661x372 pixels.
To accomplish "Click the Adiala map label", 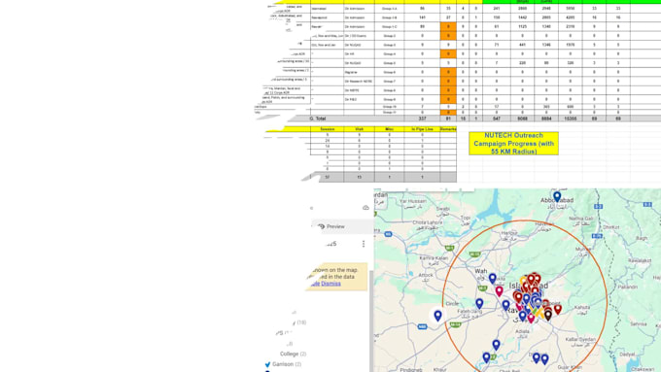I will coord(522,331).
